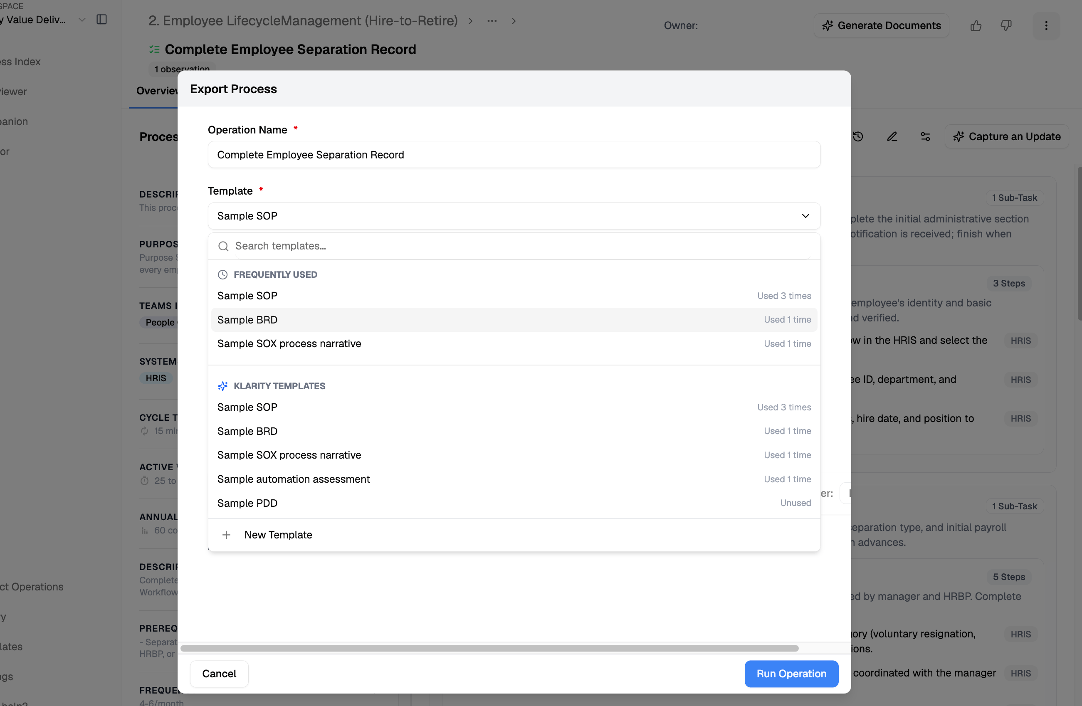1082x706 pixels.
Task: Click breadcrumb chevron after Employee LifecycleManagement title
Action: coord(470,21)
